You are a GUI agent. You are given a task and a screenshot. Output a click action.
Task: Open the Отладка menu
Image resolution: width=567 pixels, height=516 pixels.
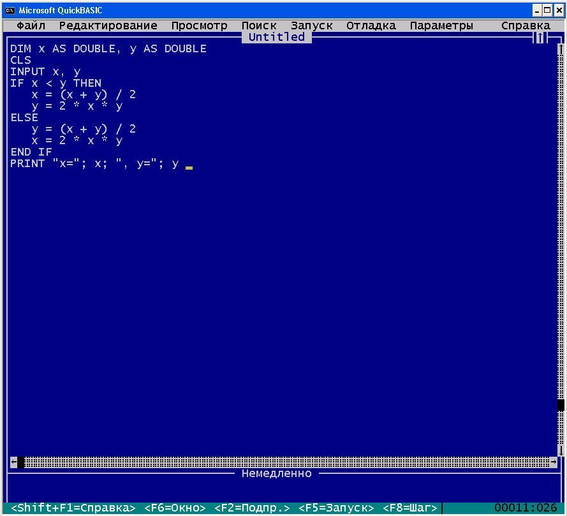[x=371, y=26]
